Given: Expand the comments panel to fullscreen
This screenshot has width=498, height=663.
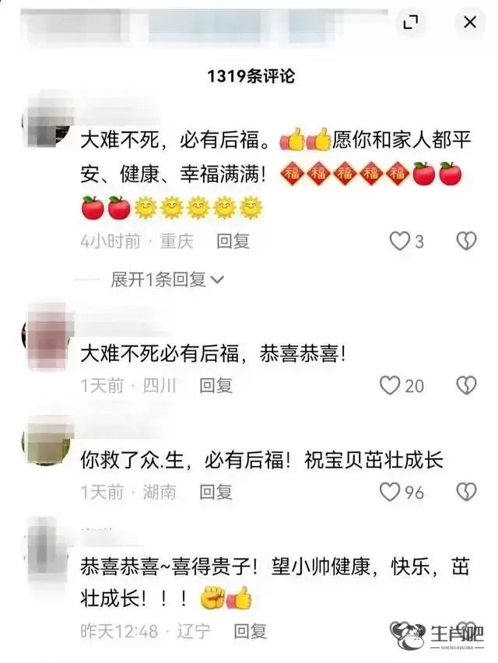Looking at the screenshot, I should [x=411, y=22].
